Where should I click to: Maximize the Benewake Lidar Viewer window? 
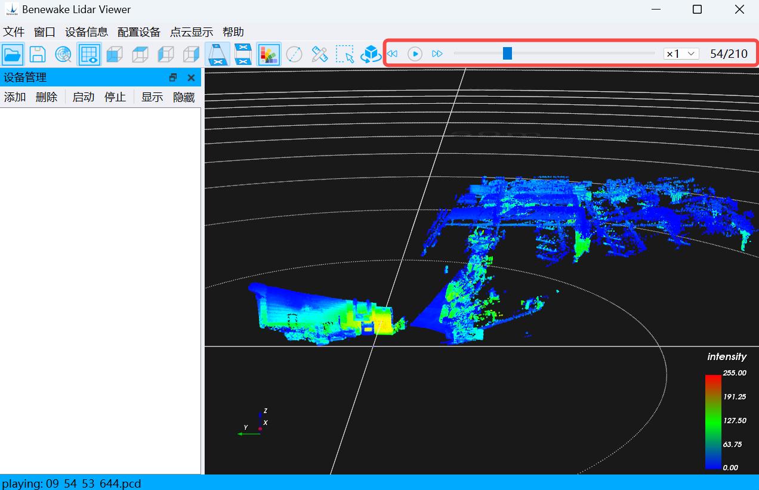[x=697, y=10]
